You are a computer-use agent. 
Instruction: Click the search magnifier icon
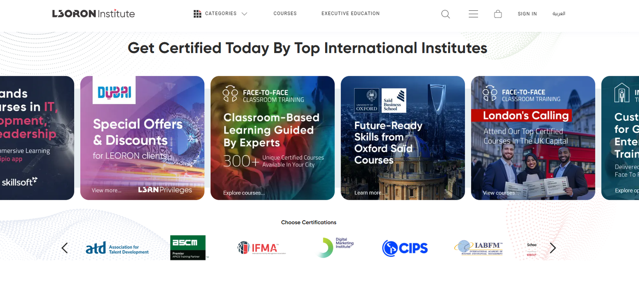pyautogui.click(x=445, y=14)
